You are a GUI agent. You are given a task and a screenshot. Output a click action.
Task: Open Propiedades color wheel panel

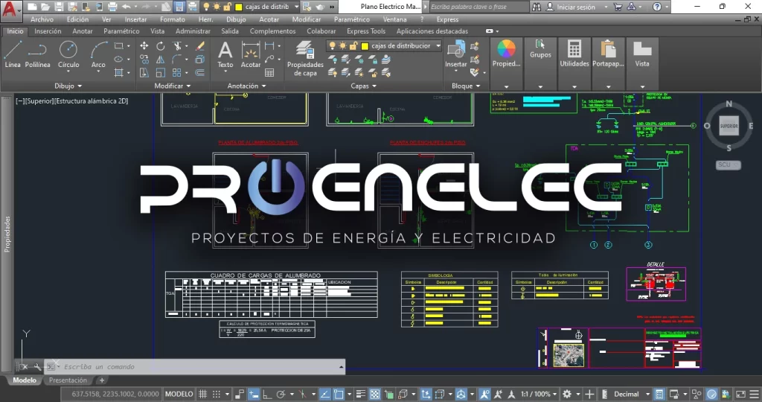pyautogui.click(x=506, y=54)
